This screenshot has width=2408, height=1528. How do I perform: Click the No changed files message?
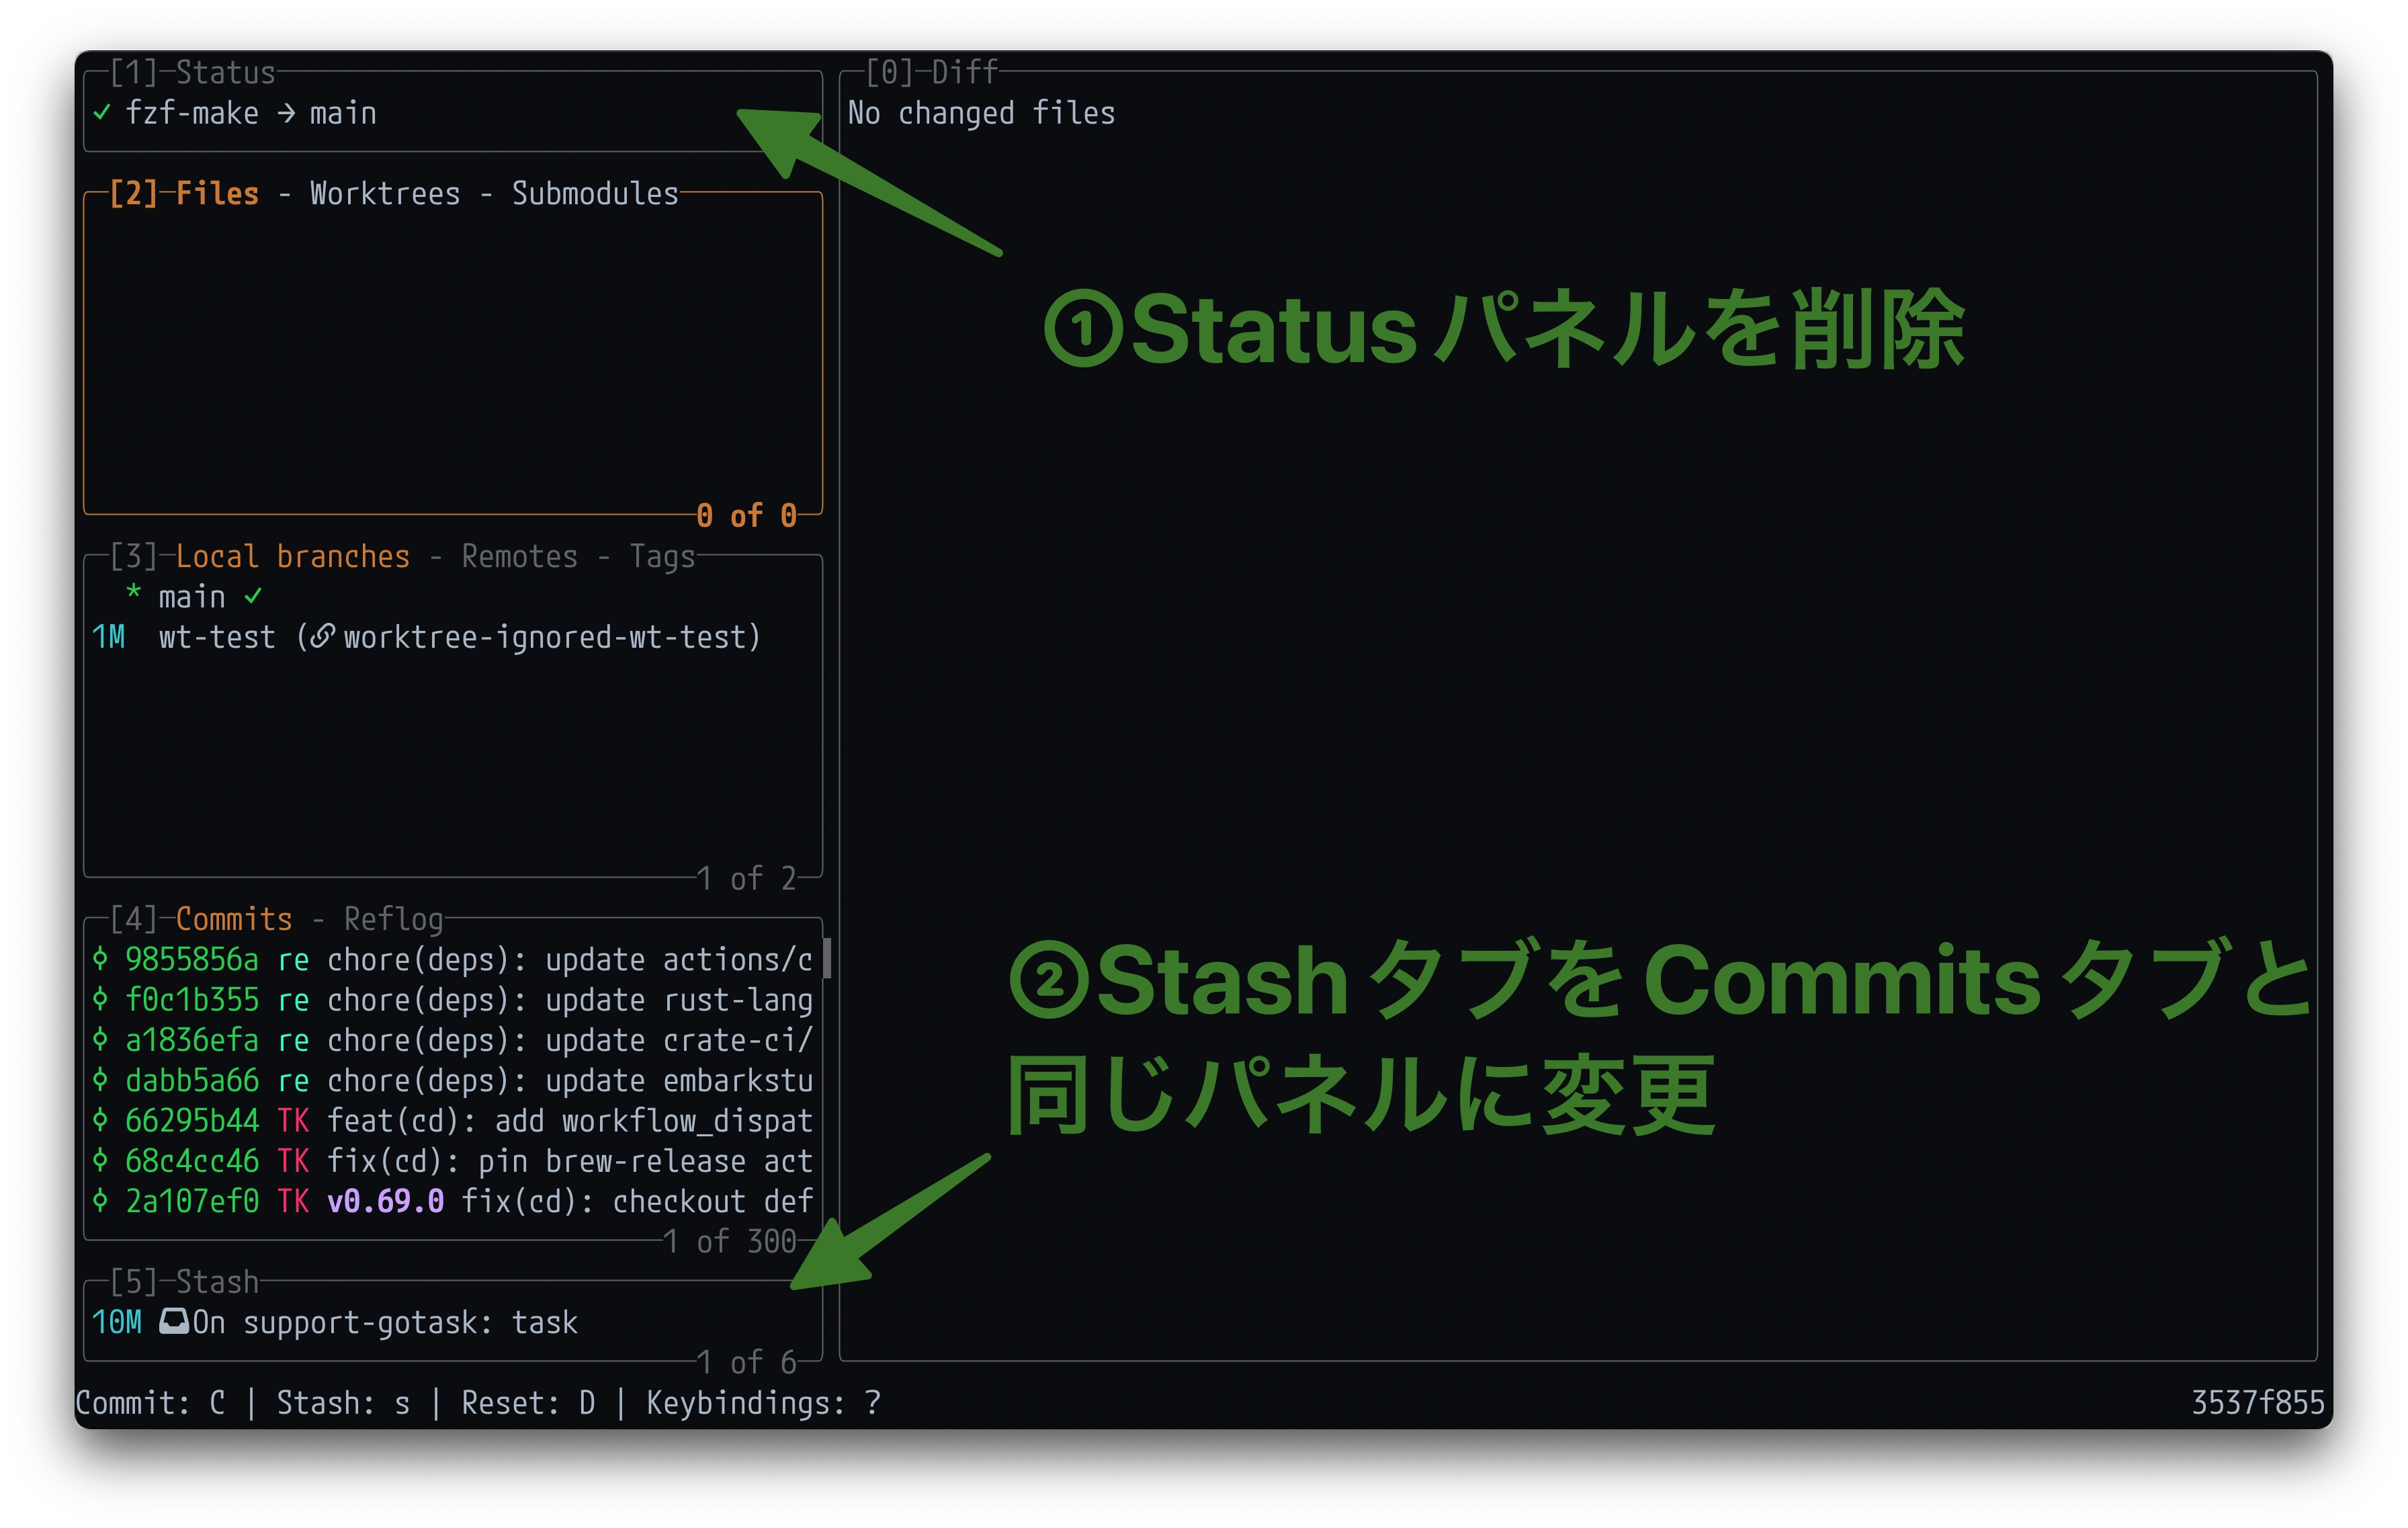tap(981, 113)
